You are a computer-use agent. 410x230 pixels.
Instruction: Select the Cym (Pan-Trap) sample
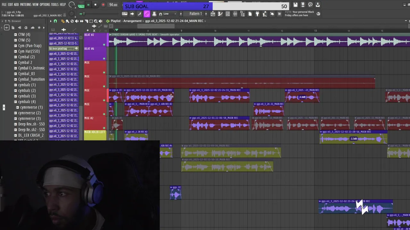(x=29, y=46)
